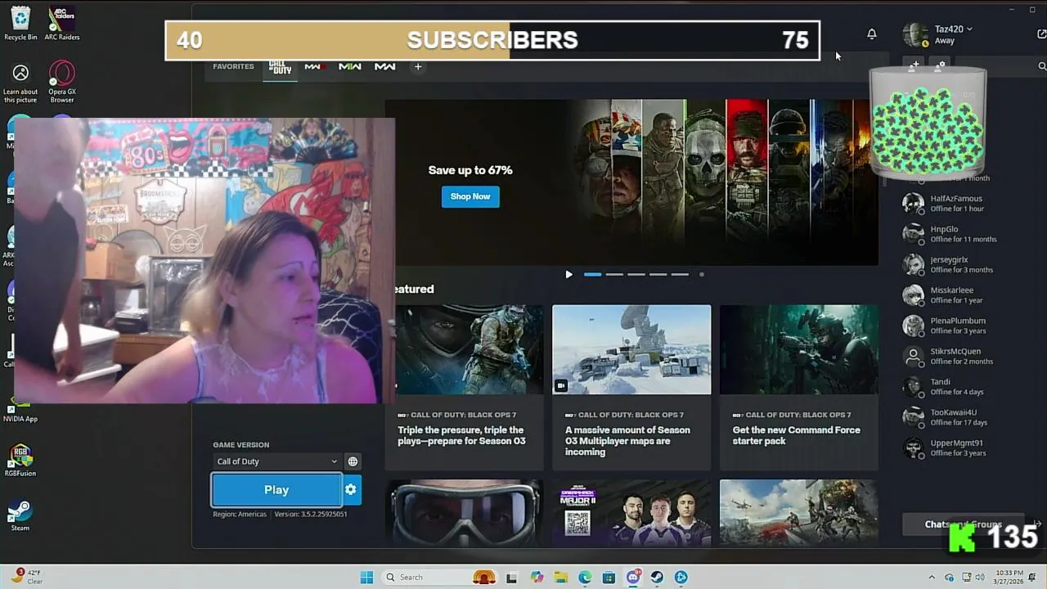
Task: Open Copilot from the taskbar
Action: 537,578
